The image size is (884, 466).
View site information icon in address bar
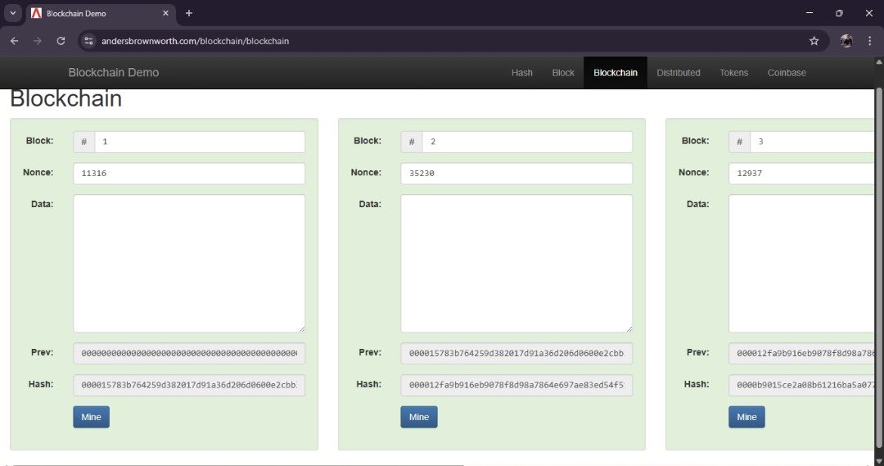[x=88, y=41]
